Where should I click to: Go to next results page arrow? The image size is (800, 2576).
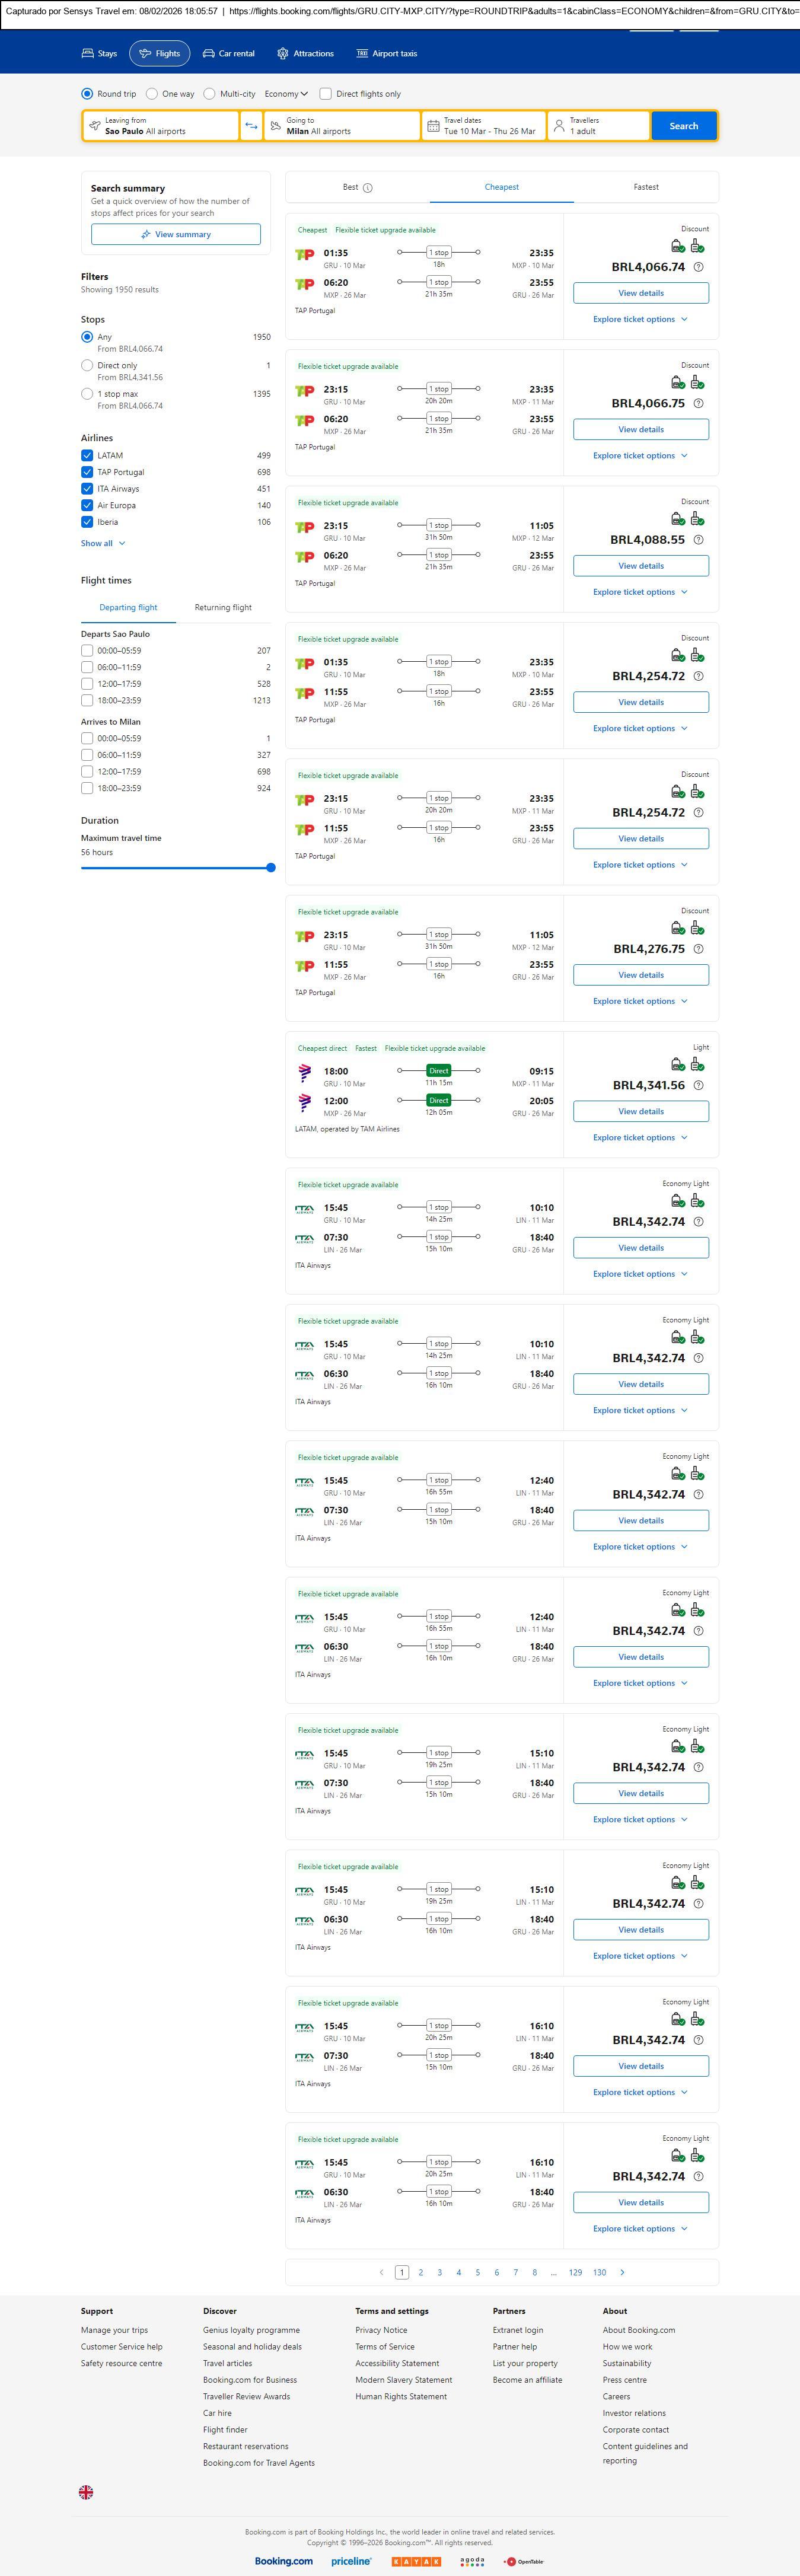(622, 2272)
